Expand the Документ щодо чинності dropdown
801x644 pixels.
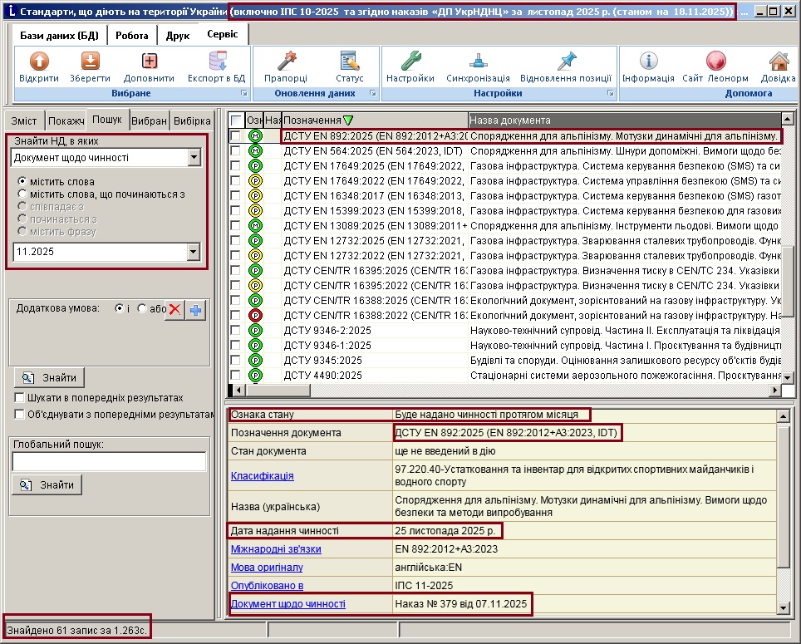click(x=194, y=158)
